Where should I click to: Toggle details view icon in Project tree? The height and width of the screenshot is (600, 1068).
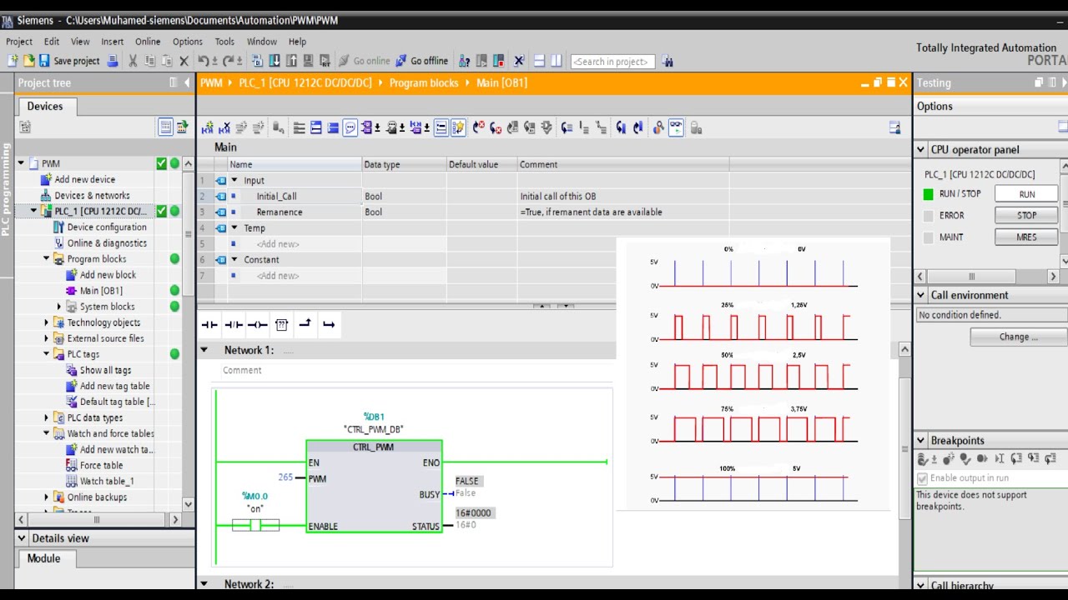pyautogui.click(x=165, y=127)
